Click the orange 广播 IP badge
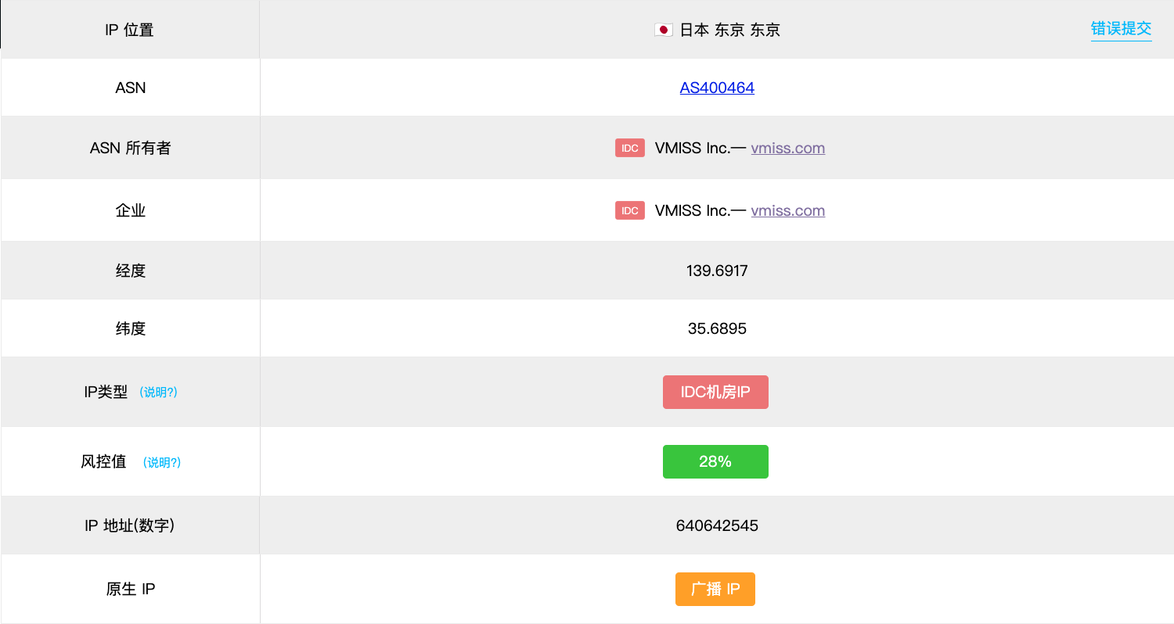This screenshot has height=624, width=1174. 715,589
